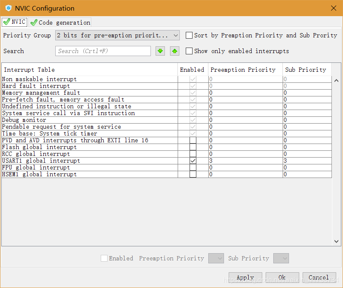Click scrollbar down arrow in interrupt table
Image resolution: width=343 pixels, height=288 pixels.
click(x=337, y=241)
